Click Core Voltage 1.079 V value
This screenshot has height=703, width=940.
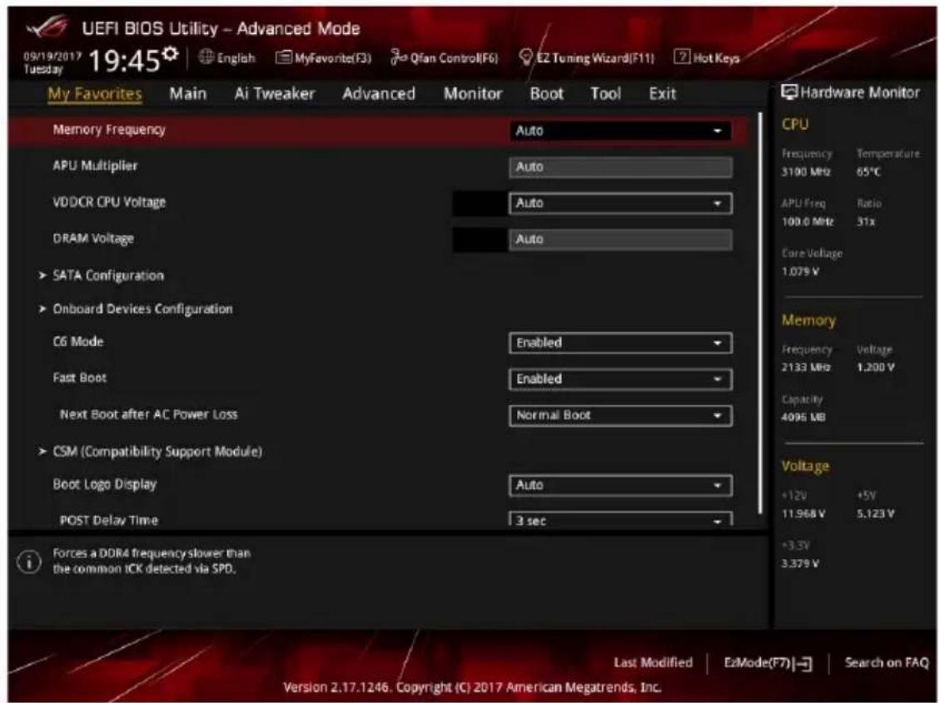click(800, 272)
